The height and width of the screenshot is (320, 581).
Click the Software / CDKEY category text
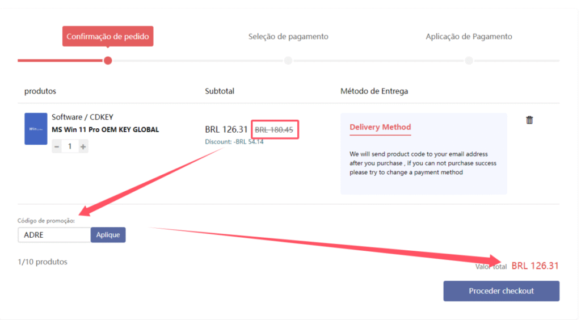tap(82, 117)
